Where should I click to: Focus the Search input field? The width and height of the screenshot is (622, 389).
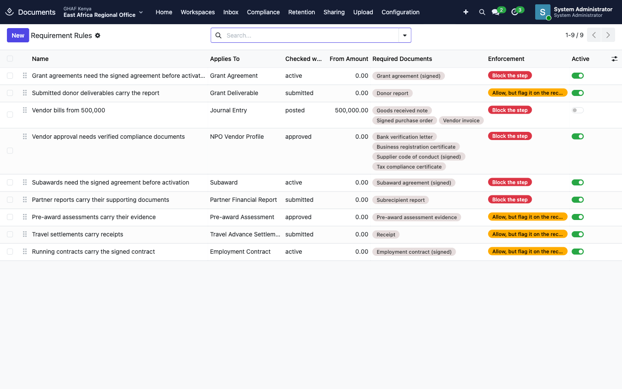pyautogui.click(x=311, y=35)
